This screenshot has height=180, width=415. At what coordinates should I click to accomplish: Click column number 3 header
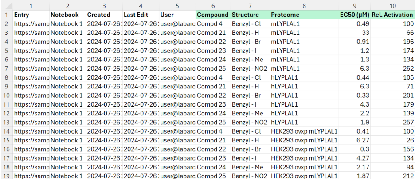click(104, 5)
